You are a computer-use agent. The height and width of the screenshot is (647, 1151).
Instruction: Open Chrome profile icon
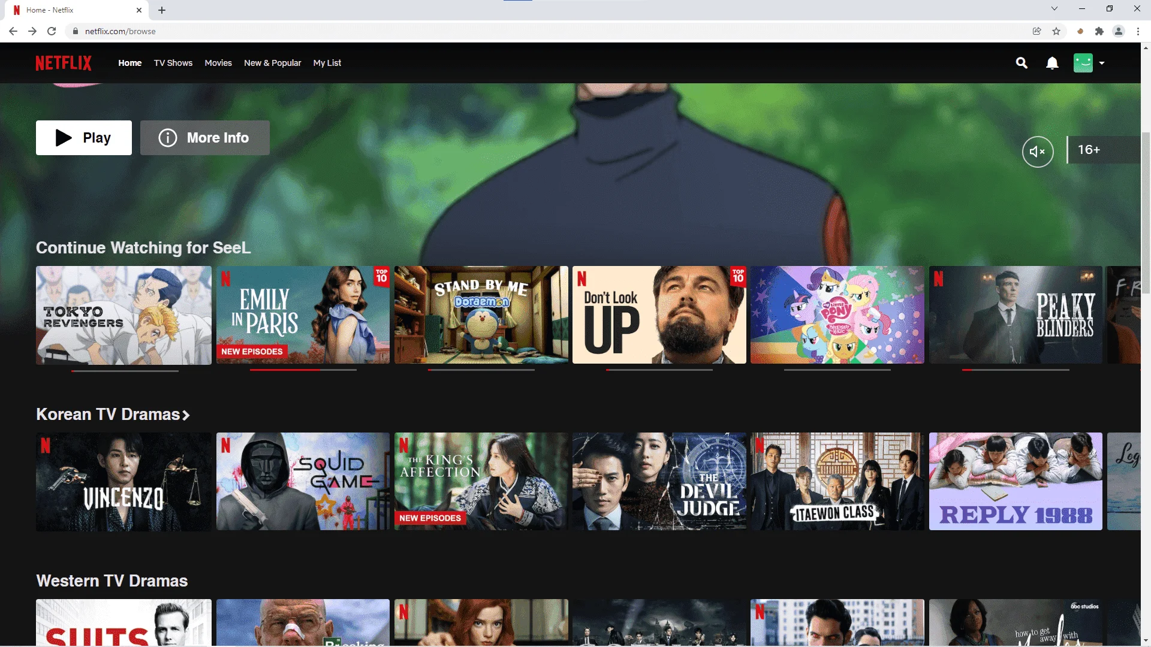[1119, 31]
